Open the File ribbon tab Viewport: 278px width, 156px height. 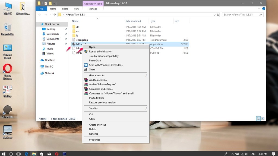click(x=41, y=9)
